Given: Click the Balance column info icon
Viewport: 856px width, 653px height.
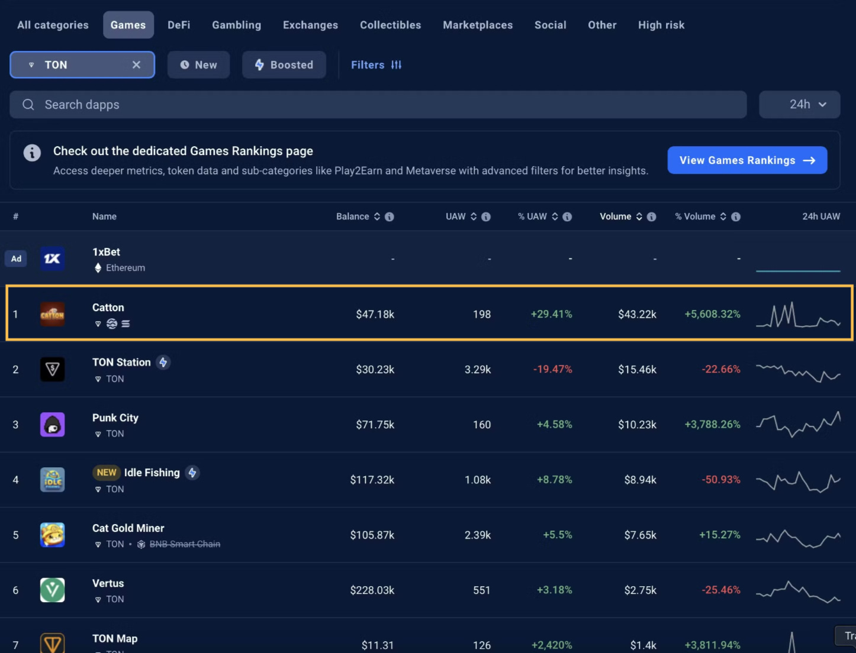Looking at the screenshot, I should coord(390,216).
